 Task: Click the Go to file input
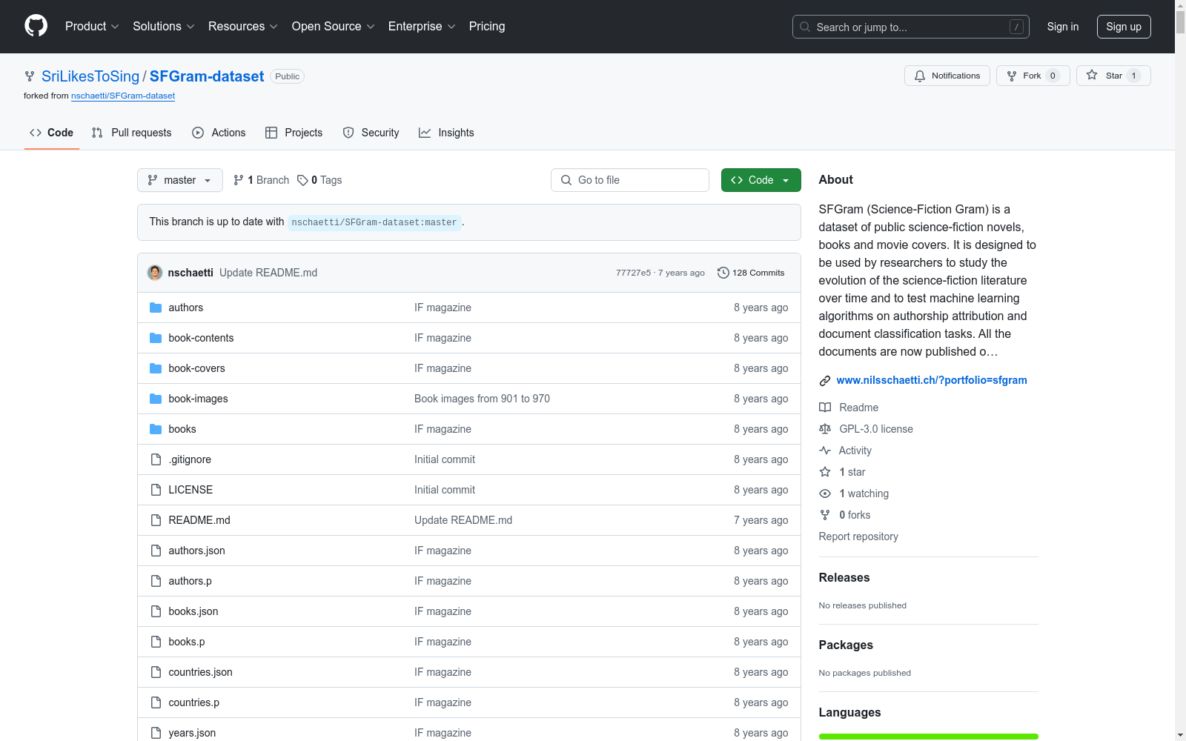tap(630, 180)
